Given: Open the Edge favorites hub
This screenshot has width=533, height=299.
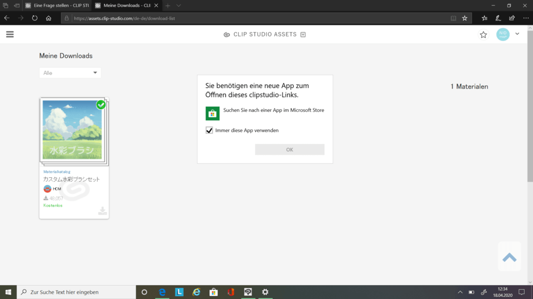Looking at the screenshot, I should [484, 18].
